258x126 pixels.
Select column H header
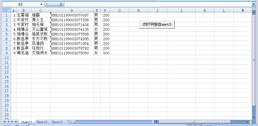pyautogui.click(x=138, y=10)
